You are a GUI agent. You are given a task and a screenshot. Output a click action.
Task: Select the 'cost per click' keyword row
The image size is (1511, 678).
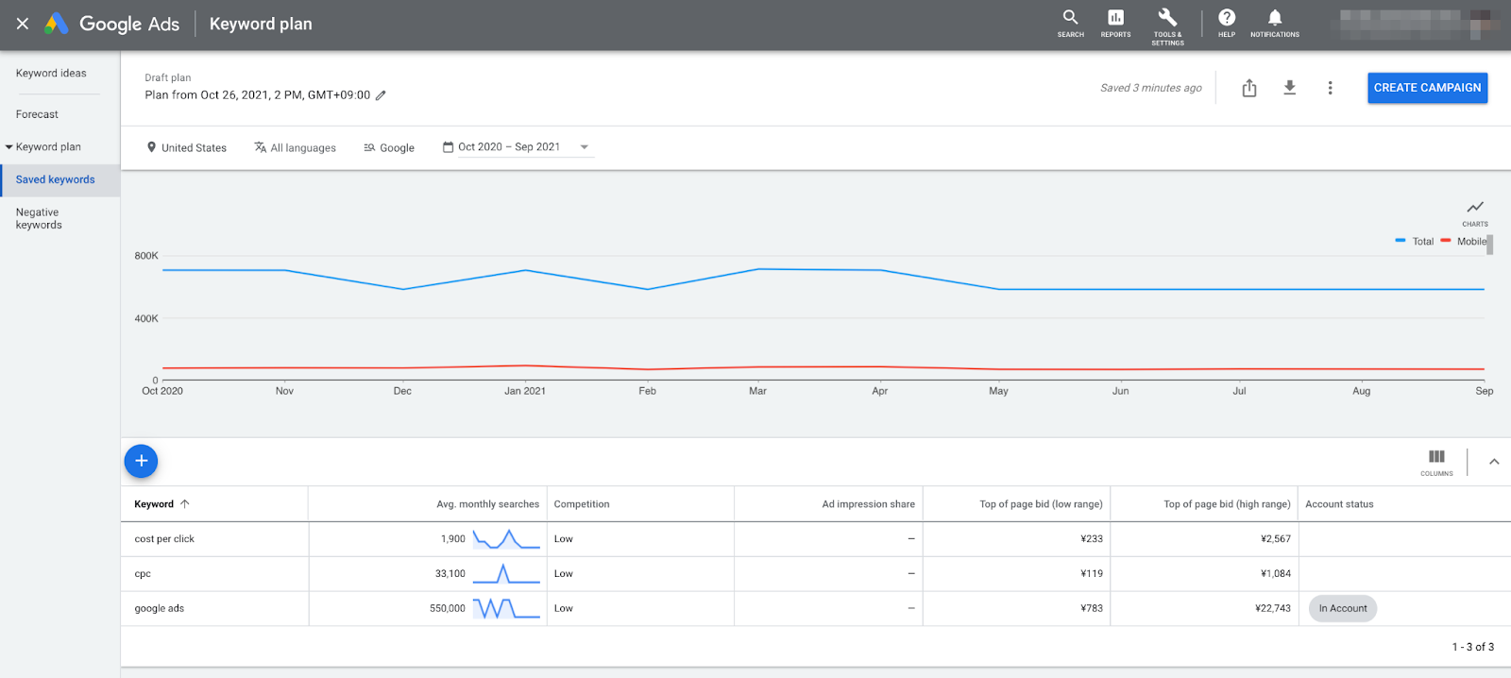[x=816, y=539]
